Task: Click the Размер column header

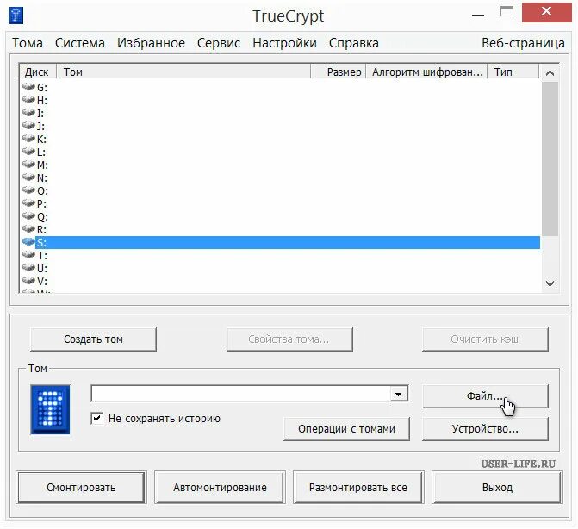Action: (x=338, y=72)
